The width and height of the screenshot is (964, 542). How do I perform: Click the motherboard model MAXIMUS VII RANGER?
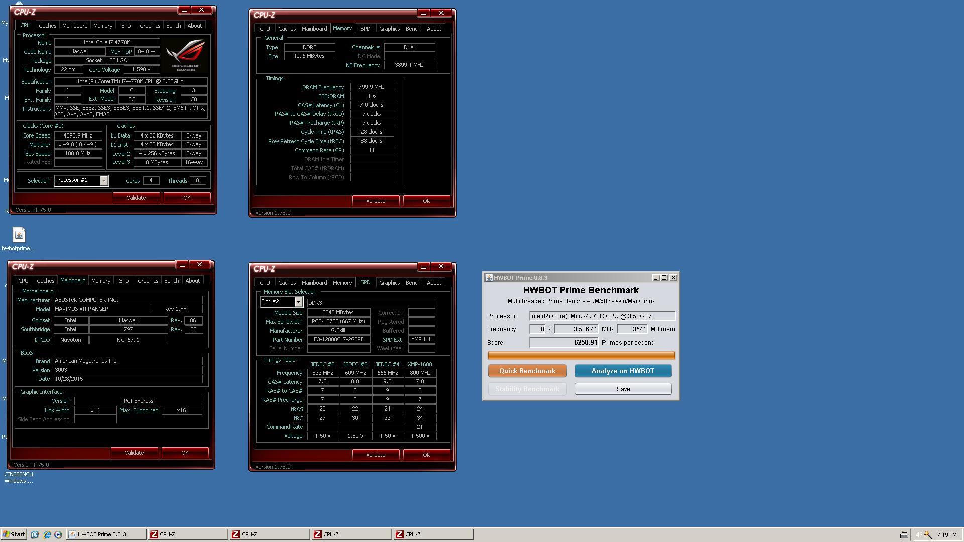tap(101, 309)
